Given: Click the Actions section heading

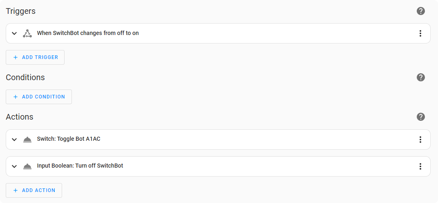Looking at the screenshot, I should (20, 117).
